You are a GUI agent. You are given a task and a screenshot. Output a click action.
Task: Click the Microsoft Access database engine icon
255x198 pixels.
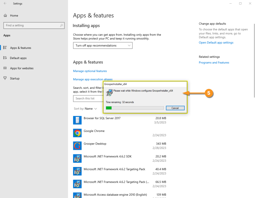pyautogui.click(x=77, y=195)
